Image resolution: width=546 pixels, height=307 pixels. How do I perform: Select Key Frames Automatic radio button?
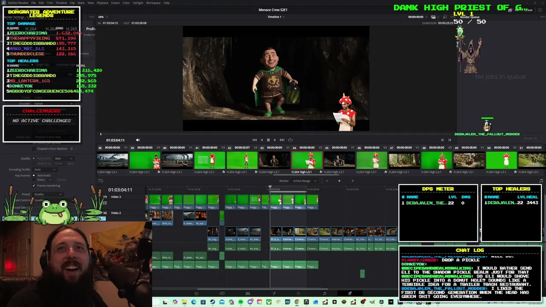[34, 175]
